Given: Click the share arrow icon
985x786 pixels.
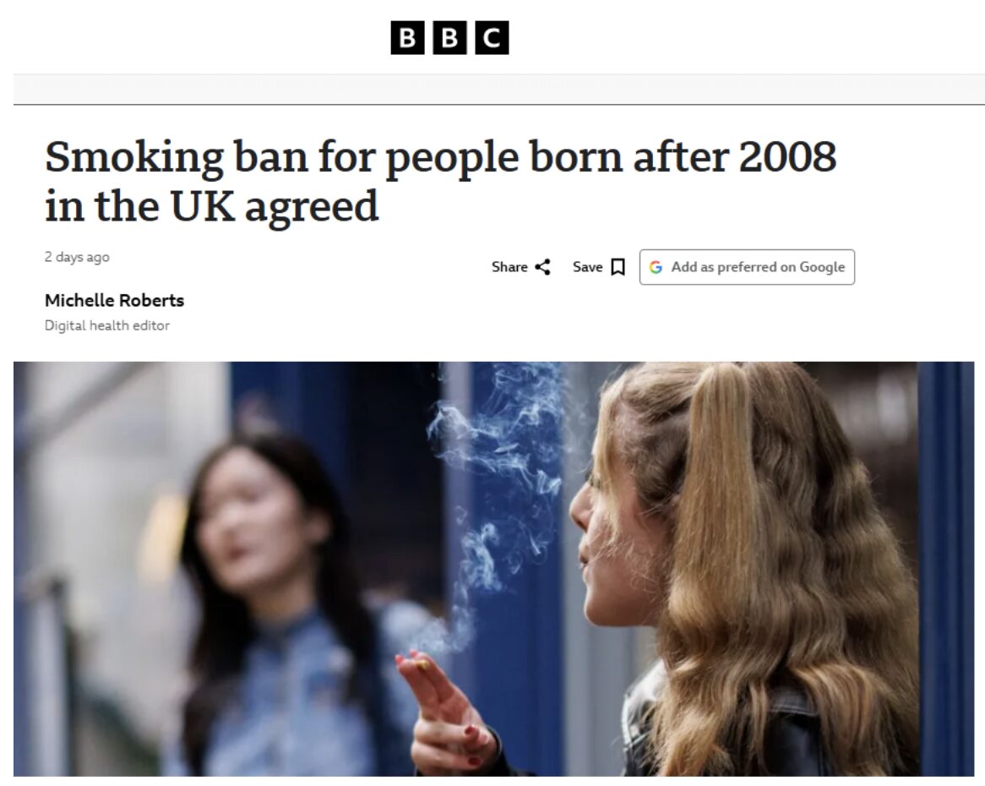Looking at the screenshot, I should tap(542, 267).
